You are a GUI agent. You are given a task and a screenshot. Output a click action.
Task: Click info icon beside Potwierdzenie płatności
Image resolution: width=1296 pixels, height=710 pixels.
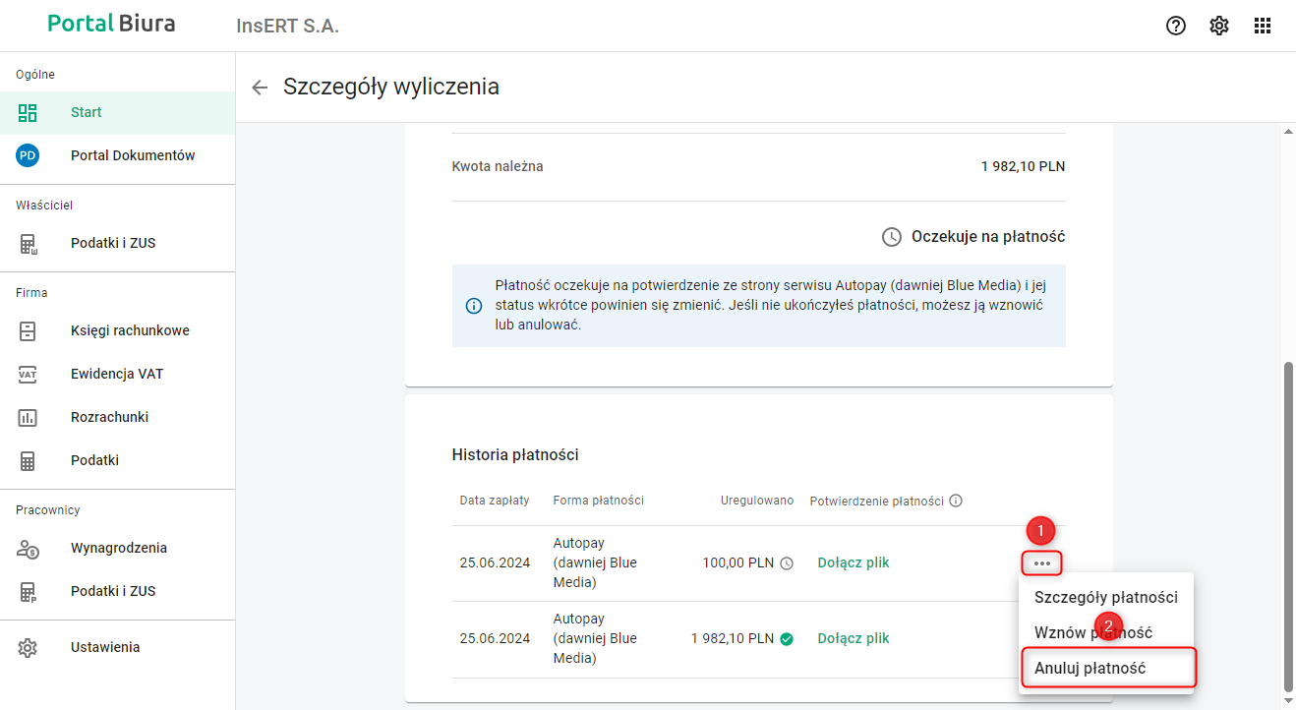coord(956,501)
